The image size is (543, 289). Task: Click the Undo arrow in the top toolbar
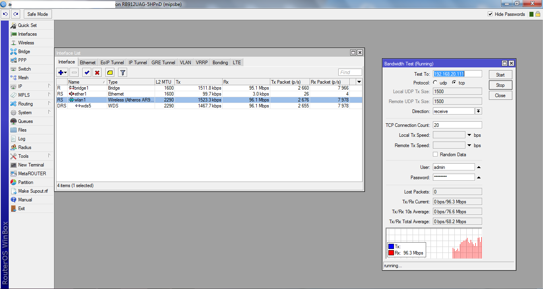[6, 14]
